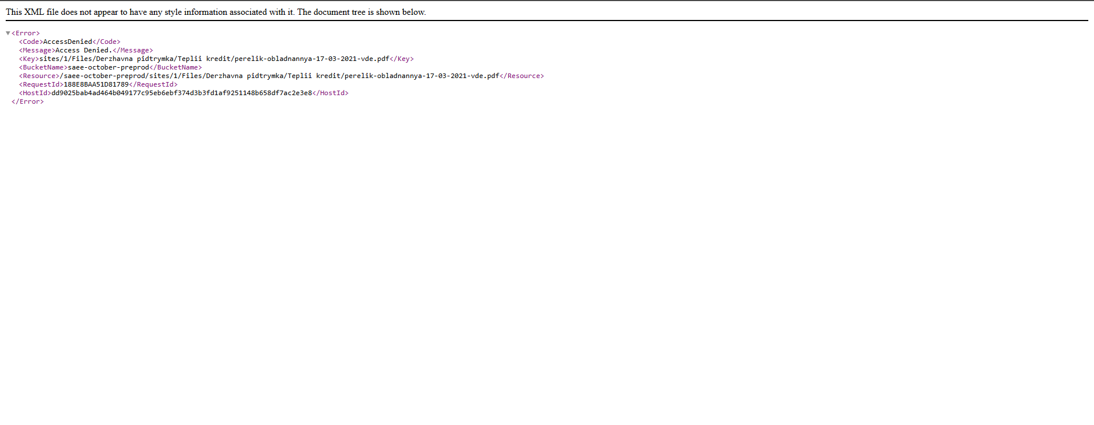Click the Key path ending perelik-obladnannya-17-03-2021-vde.pdf
The height and width of the screenshot is (425, 1094).
pyautogui.click(x=214, y=59)
